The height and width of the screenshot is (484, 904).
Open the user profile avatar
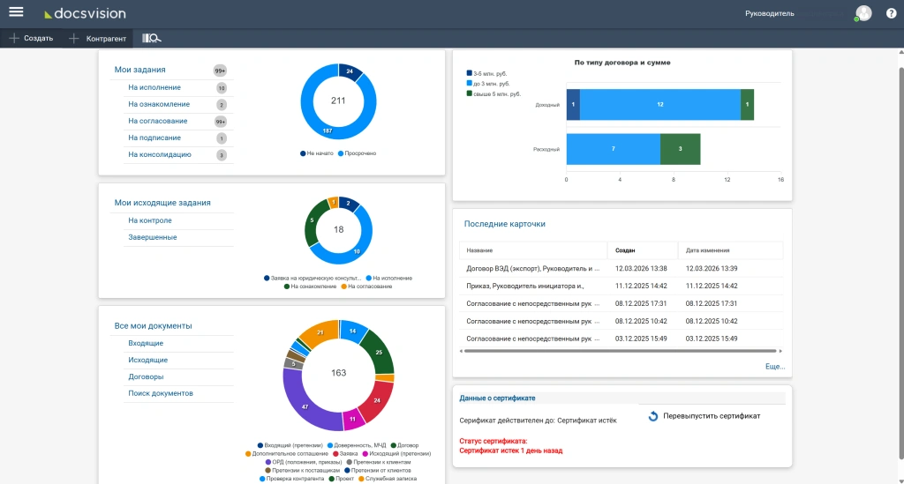click(x=863, y=13)
